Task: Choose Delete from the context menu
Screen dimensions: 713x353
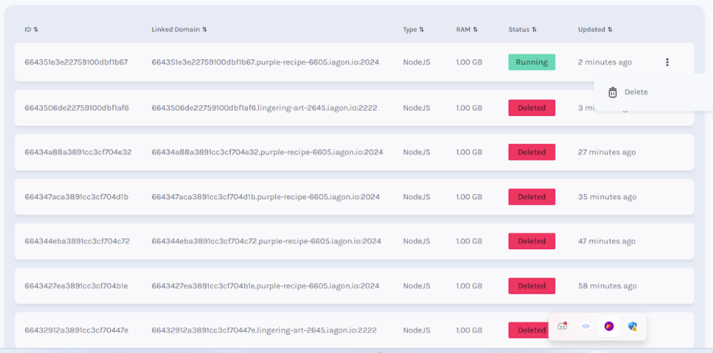Action: pos(636,92)
